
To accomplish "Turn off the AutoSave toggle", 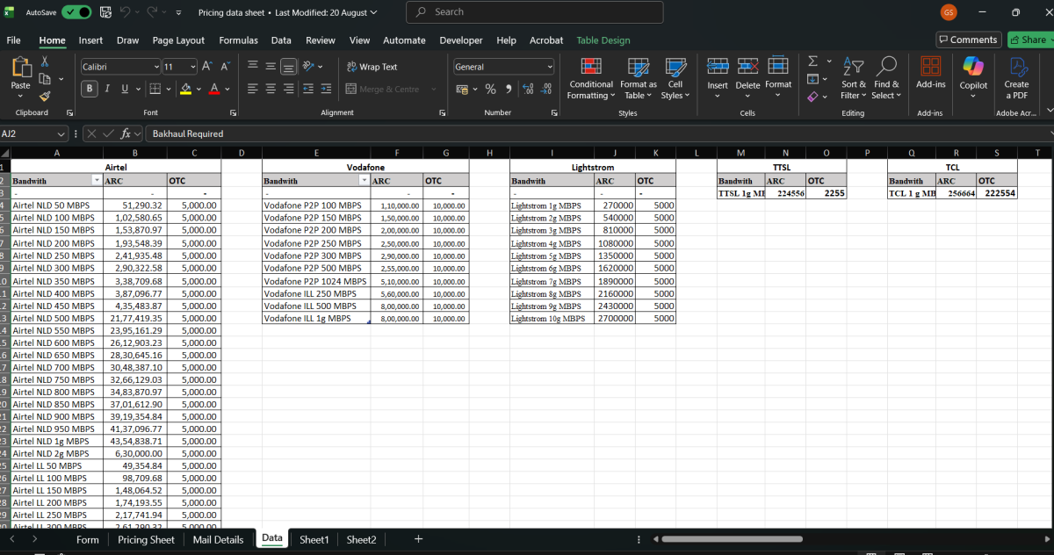I will (x=76, y=12).
